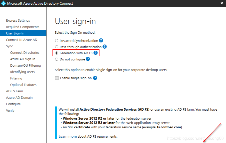226x143 pixels.
Task: Open Domain/OU Filtering step
Action: tap(26, 65)
